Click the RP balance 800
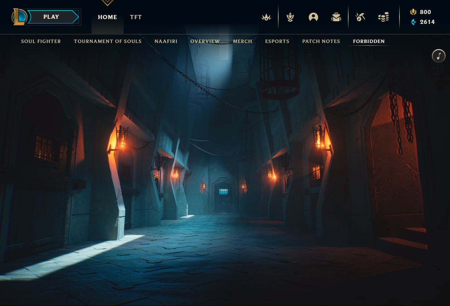450x306 pixels. click(425, 12)
